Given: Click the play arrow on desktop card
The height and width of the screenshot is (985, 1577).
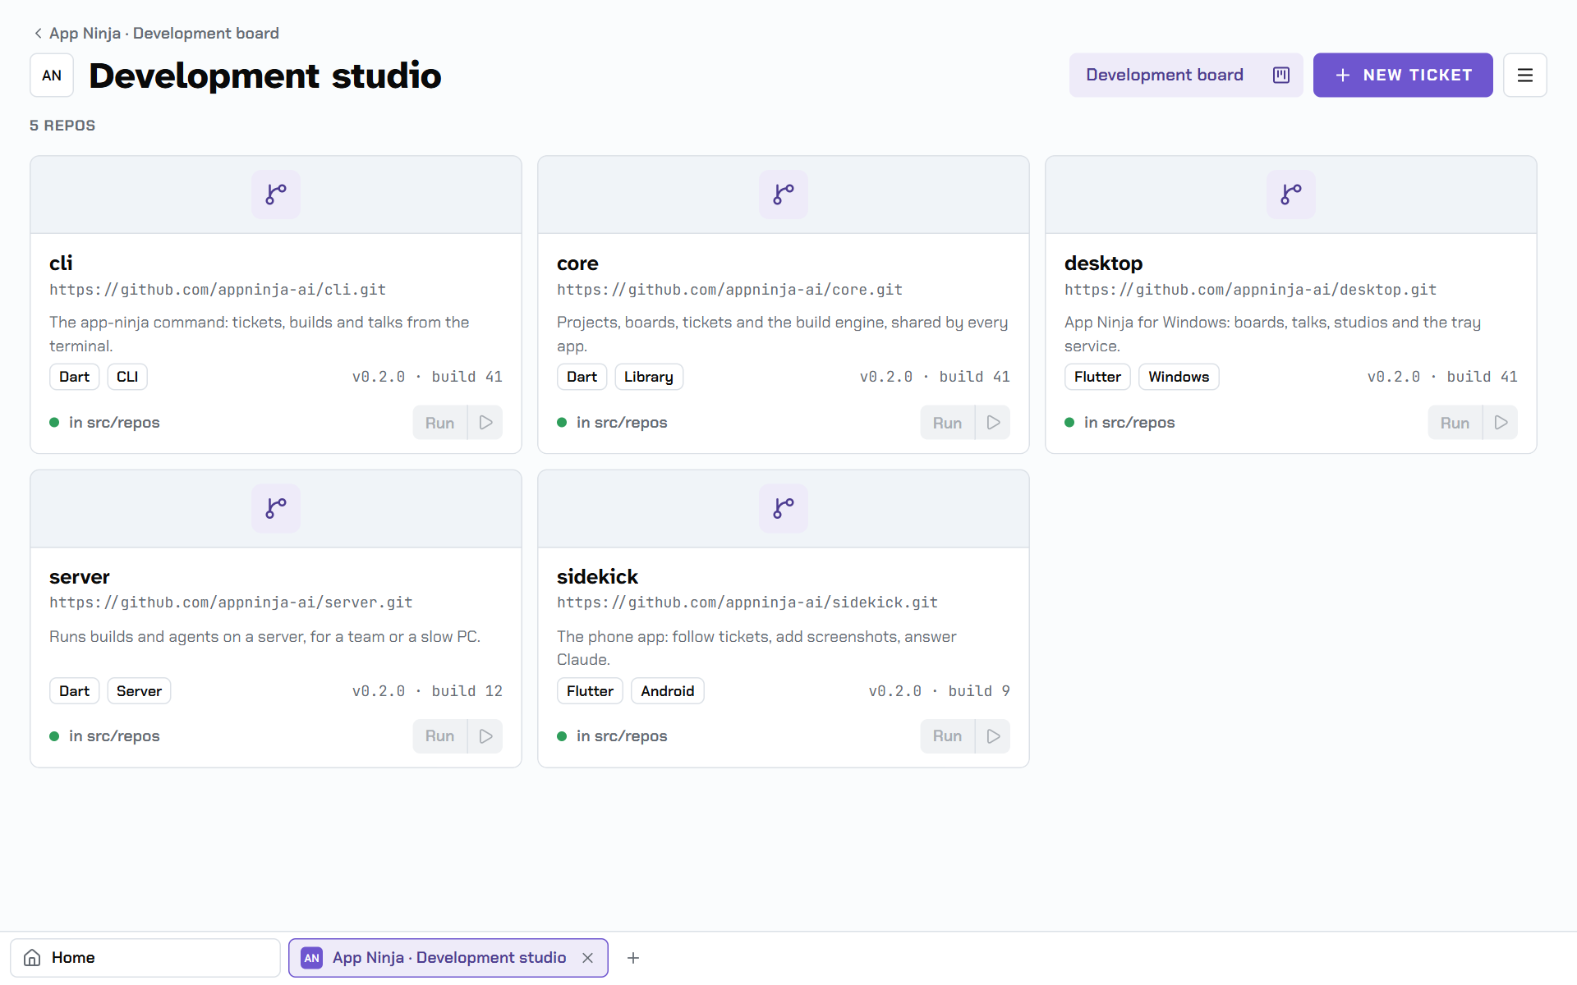Looking at the screenshot, I should (x=1501, y=423).
